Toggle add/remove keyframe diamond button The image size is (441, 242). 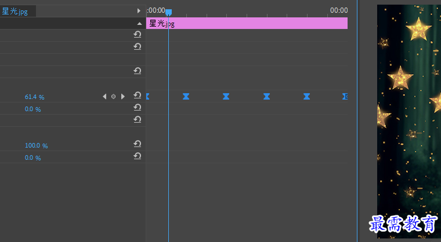(113, 97)
